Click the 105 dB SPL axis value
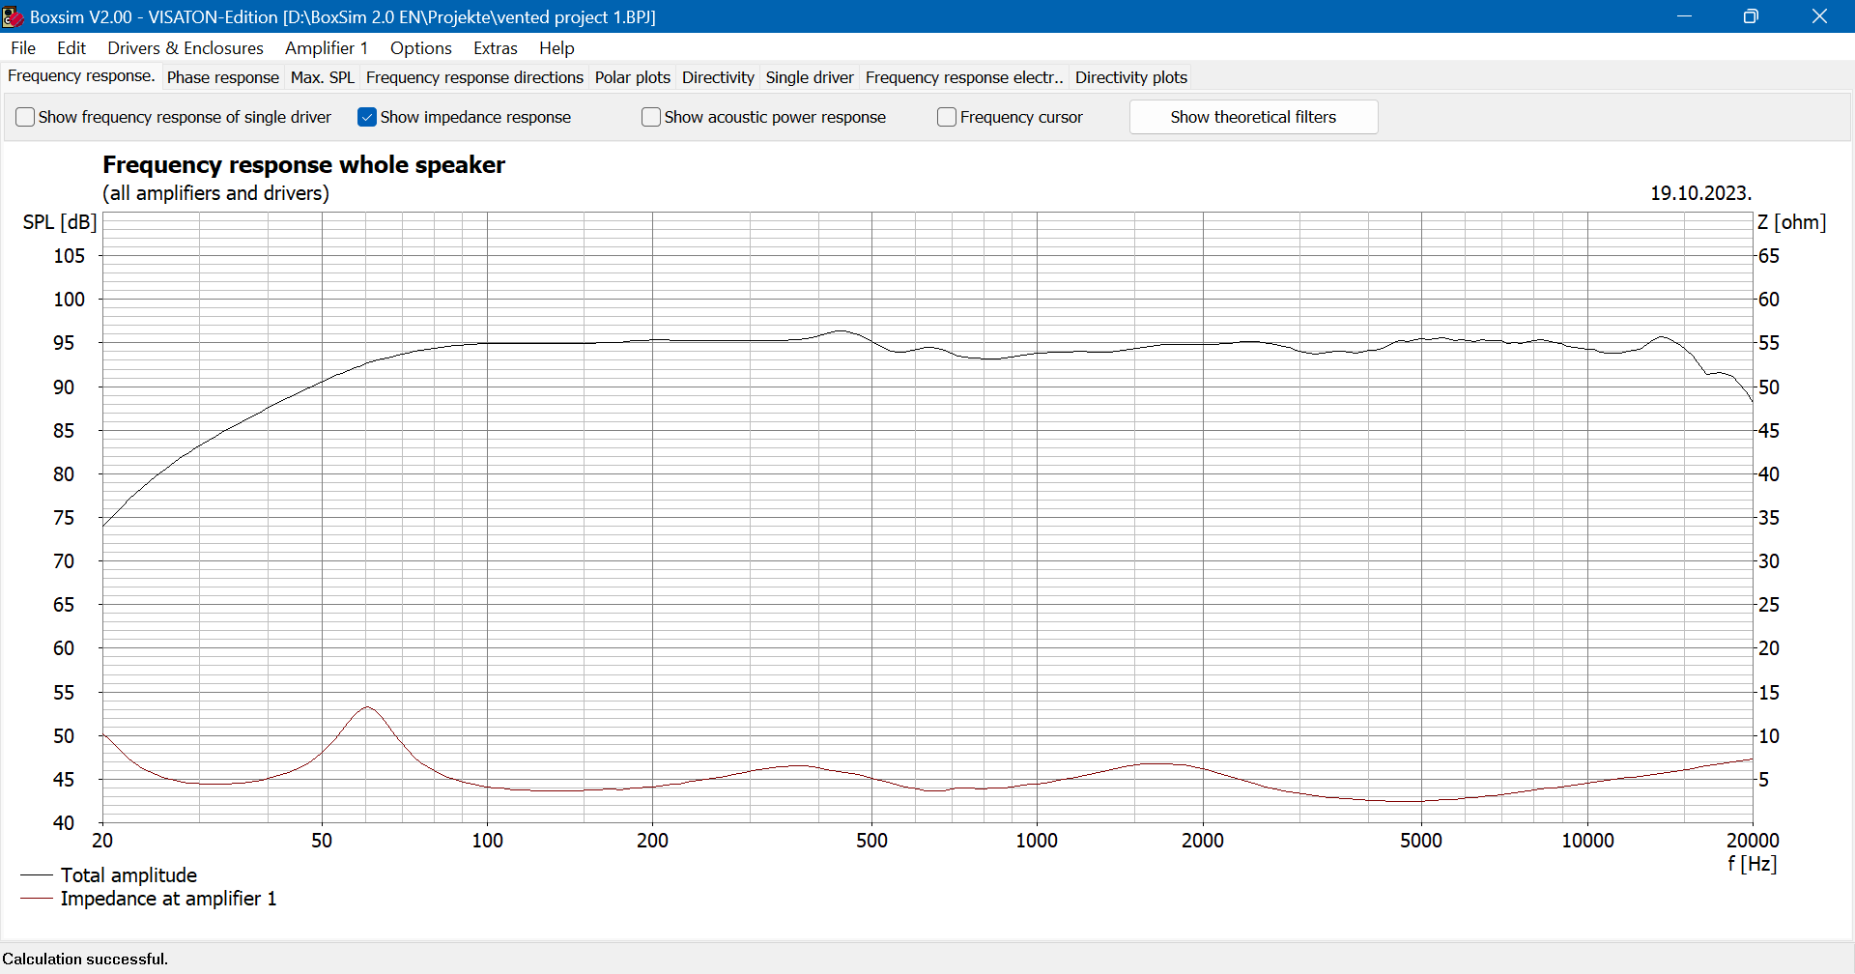Viewport: 1855px width, 974px height. pyautogui.click(x=70, y=256)
